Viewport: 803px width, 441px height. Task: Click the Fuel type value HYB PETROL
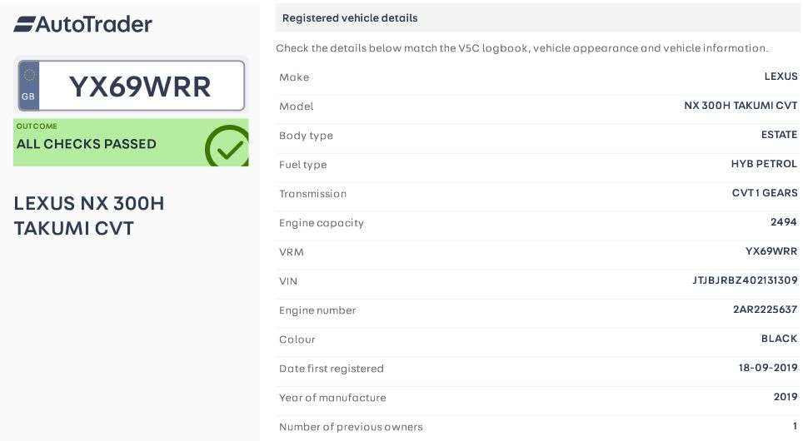[764, 164]
